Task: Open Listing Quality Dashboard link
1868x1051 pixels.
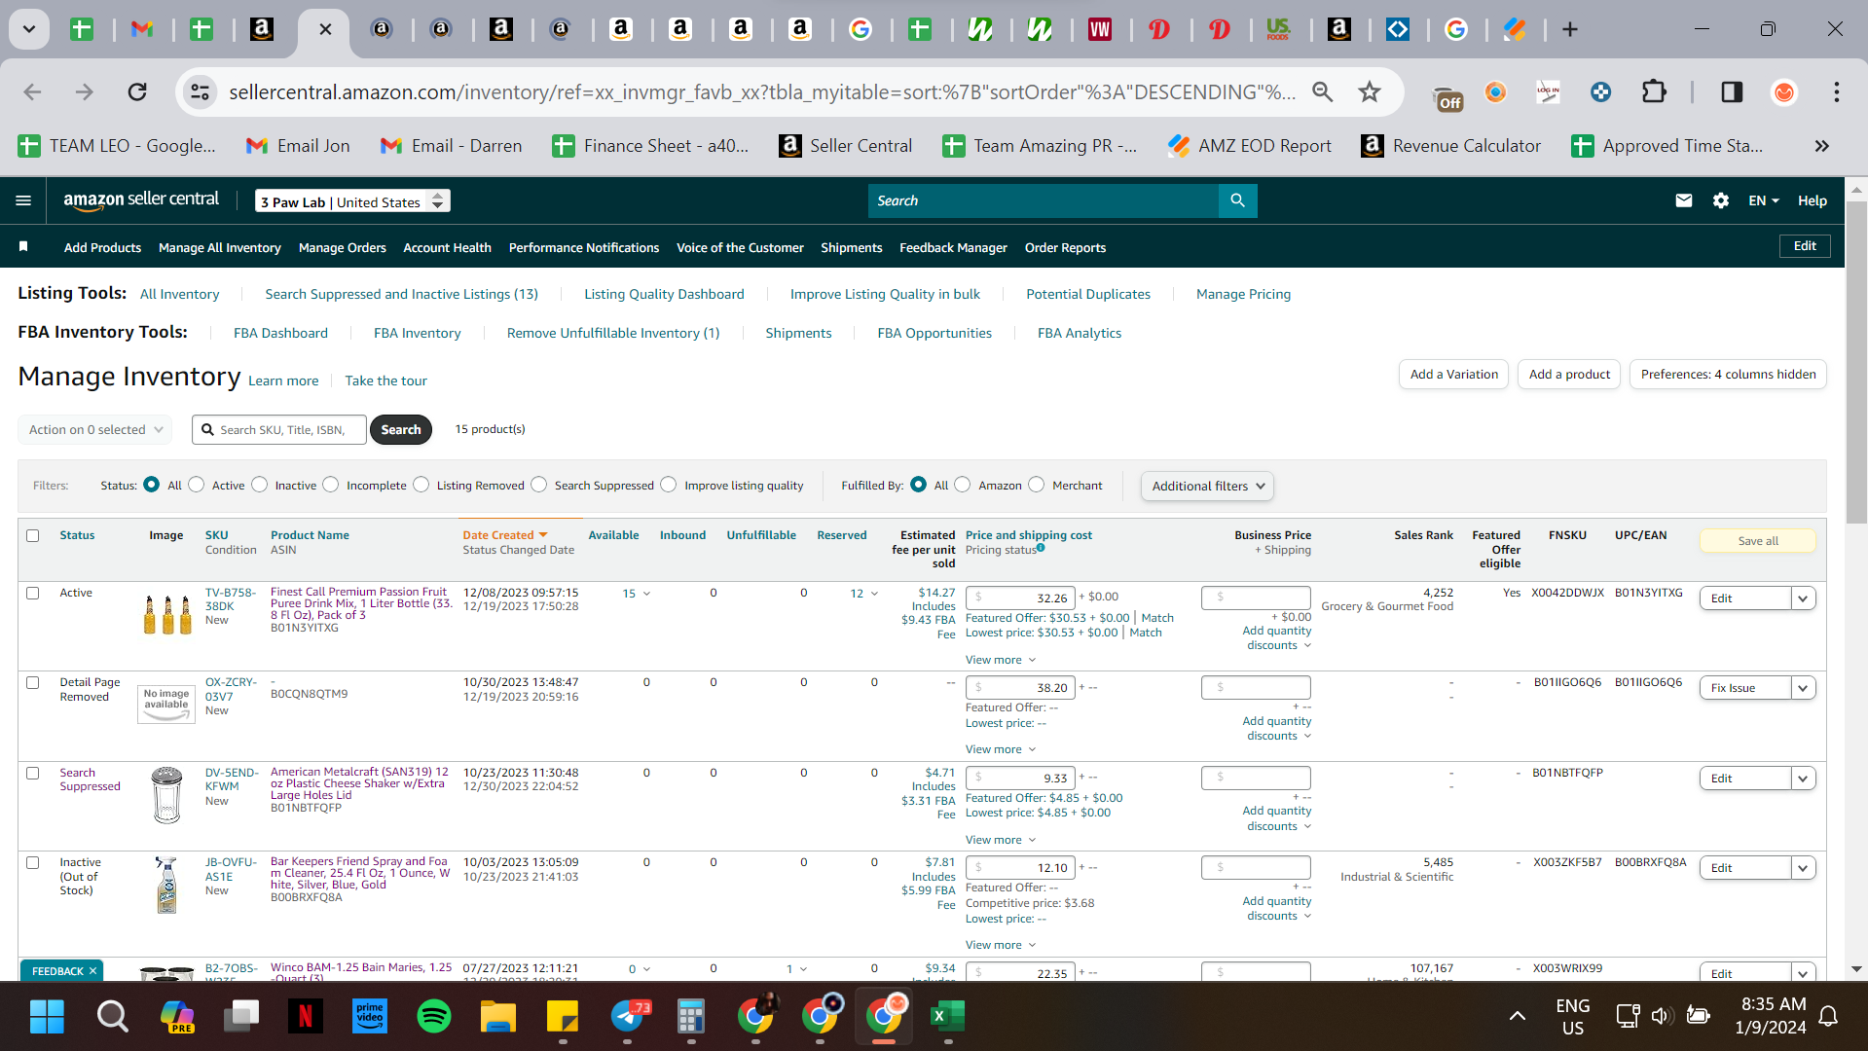Action: (x=664, y=294)
